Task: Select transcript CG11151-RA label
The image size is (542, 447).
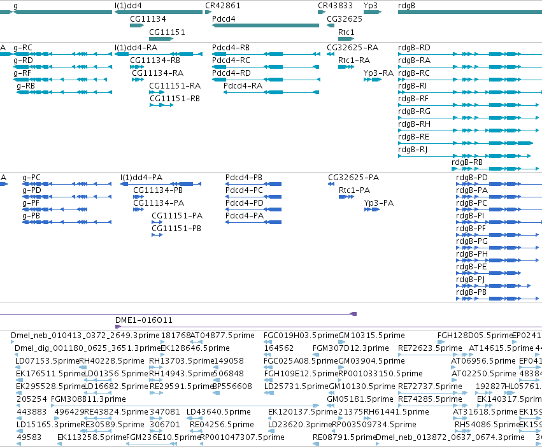Action: (x=175, y=85)
